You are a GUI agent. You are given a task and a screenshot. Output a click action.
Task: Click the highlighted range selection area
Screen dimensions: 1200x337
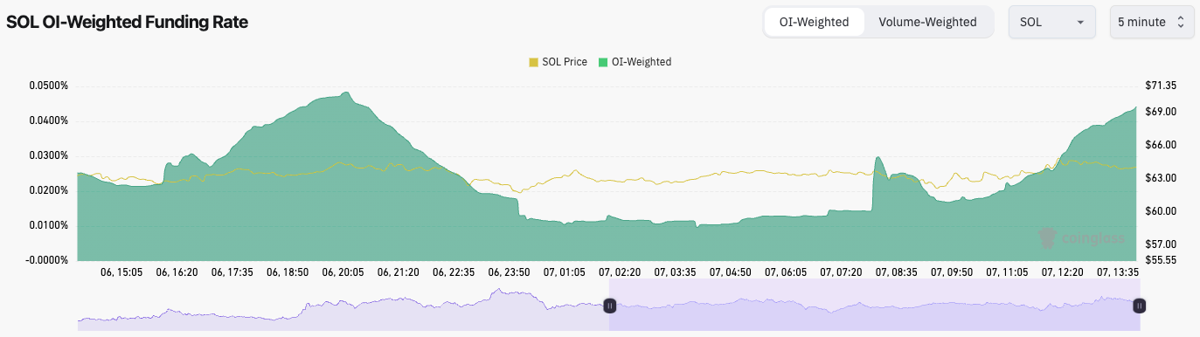point(875,306)
